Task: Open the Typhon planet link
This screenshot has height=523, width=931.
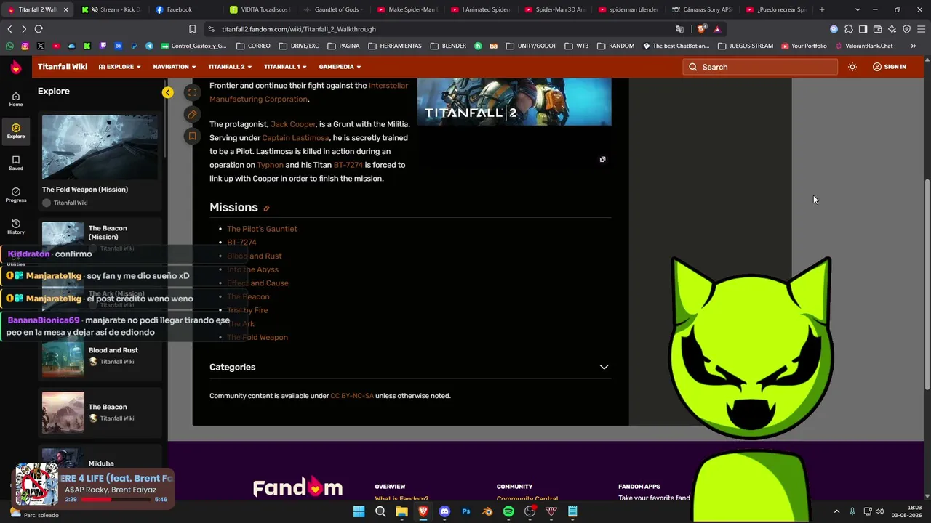Action: tap(271, 165)
